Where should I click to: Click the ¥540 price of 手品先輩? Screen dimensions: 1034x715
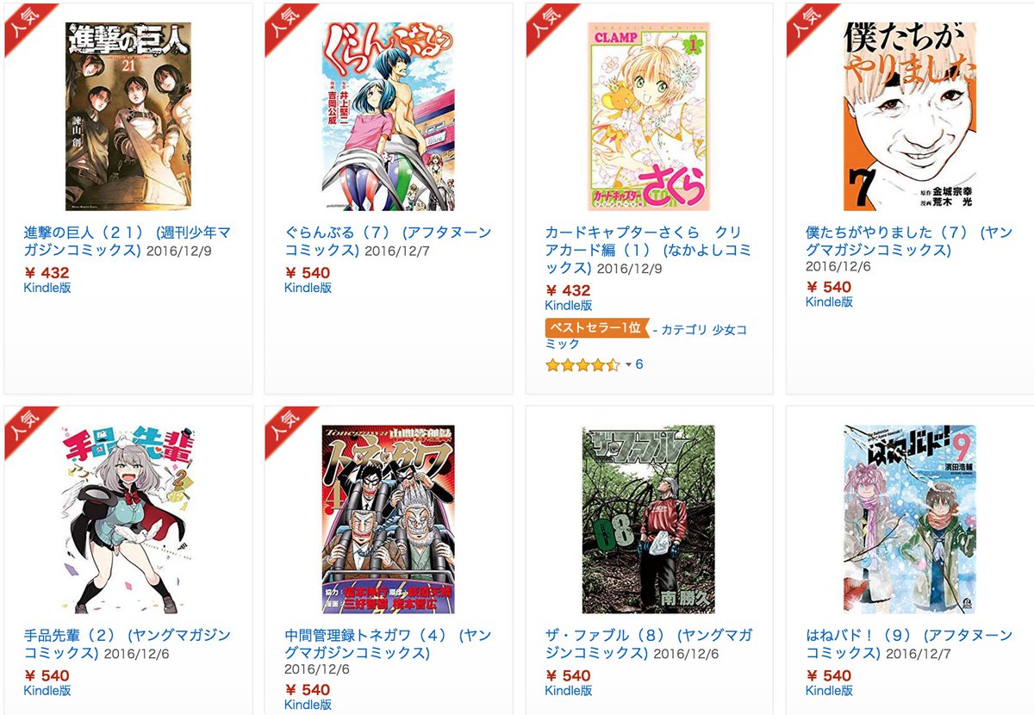click(47, 676)
